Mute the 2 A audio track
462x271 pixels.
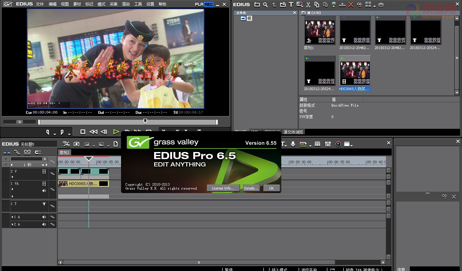click(x=44, y=224)
